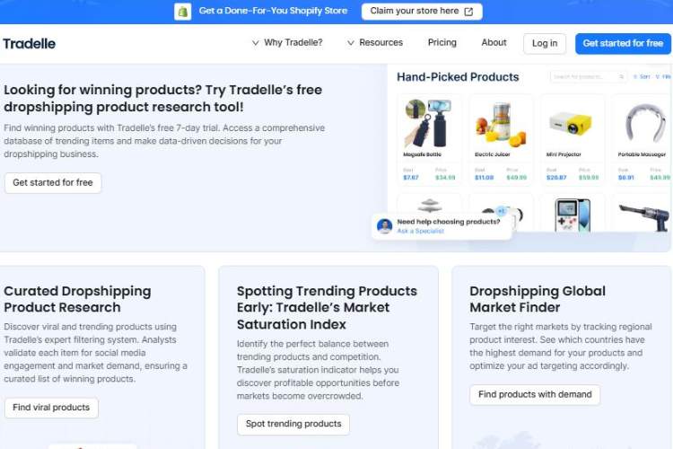Click the Shopify bag icon in banner
Image resolution: width=673 pixels, height=449 pixels.
pyautogui.click(x=183, y=12)
